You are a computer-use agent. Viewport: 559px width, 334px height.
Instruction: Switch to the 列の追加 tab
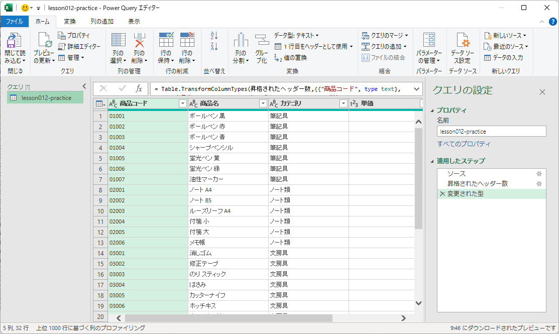[x=102, y=22]
